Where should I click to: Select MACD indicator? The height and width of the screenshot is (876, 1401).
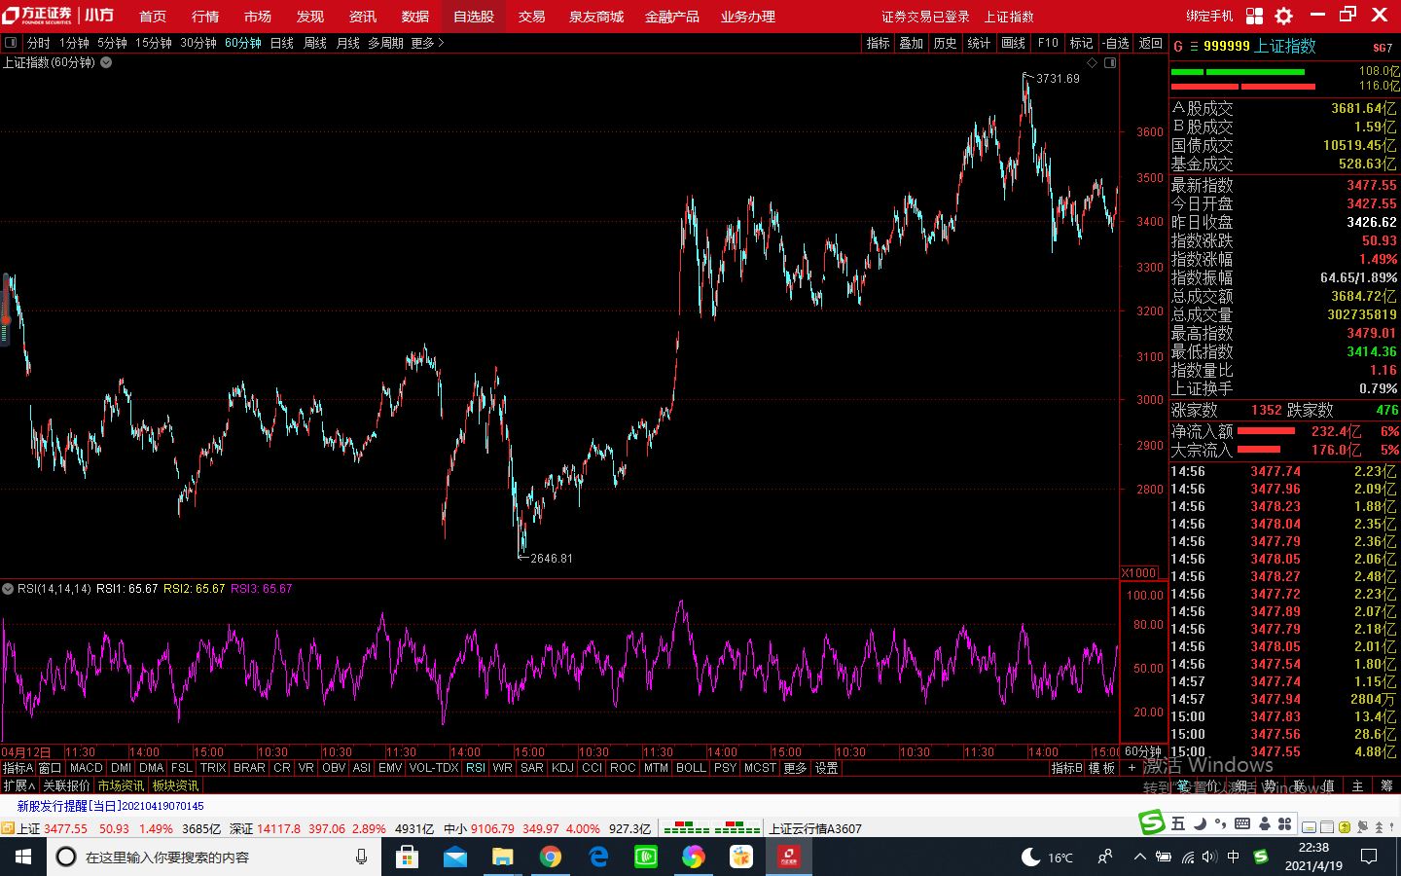click(86, 768)
